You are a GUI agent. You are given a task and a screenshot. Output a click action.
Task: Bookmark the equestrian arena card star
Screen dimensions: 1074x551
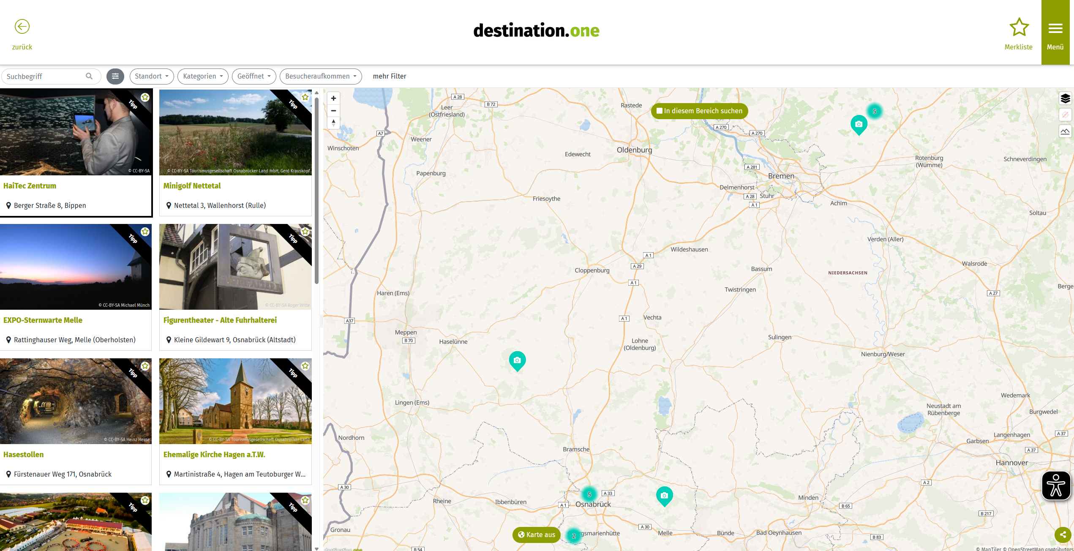tap(145, 500)
